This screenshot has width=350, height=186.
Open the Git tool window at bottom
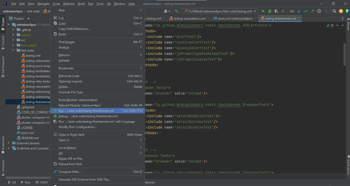(12, 182)
